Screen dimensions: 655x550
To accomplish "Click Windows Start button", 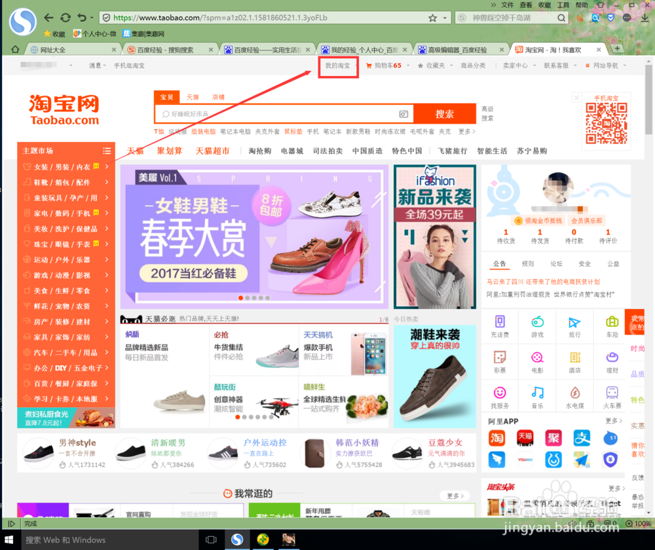I will [9, 540].
